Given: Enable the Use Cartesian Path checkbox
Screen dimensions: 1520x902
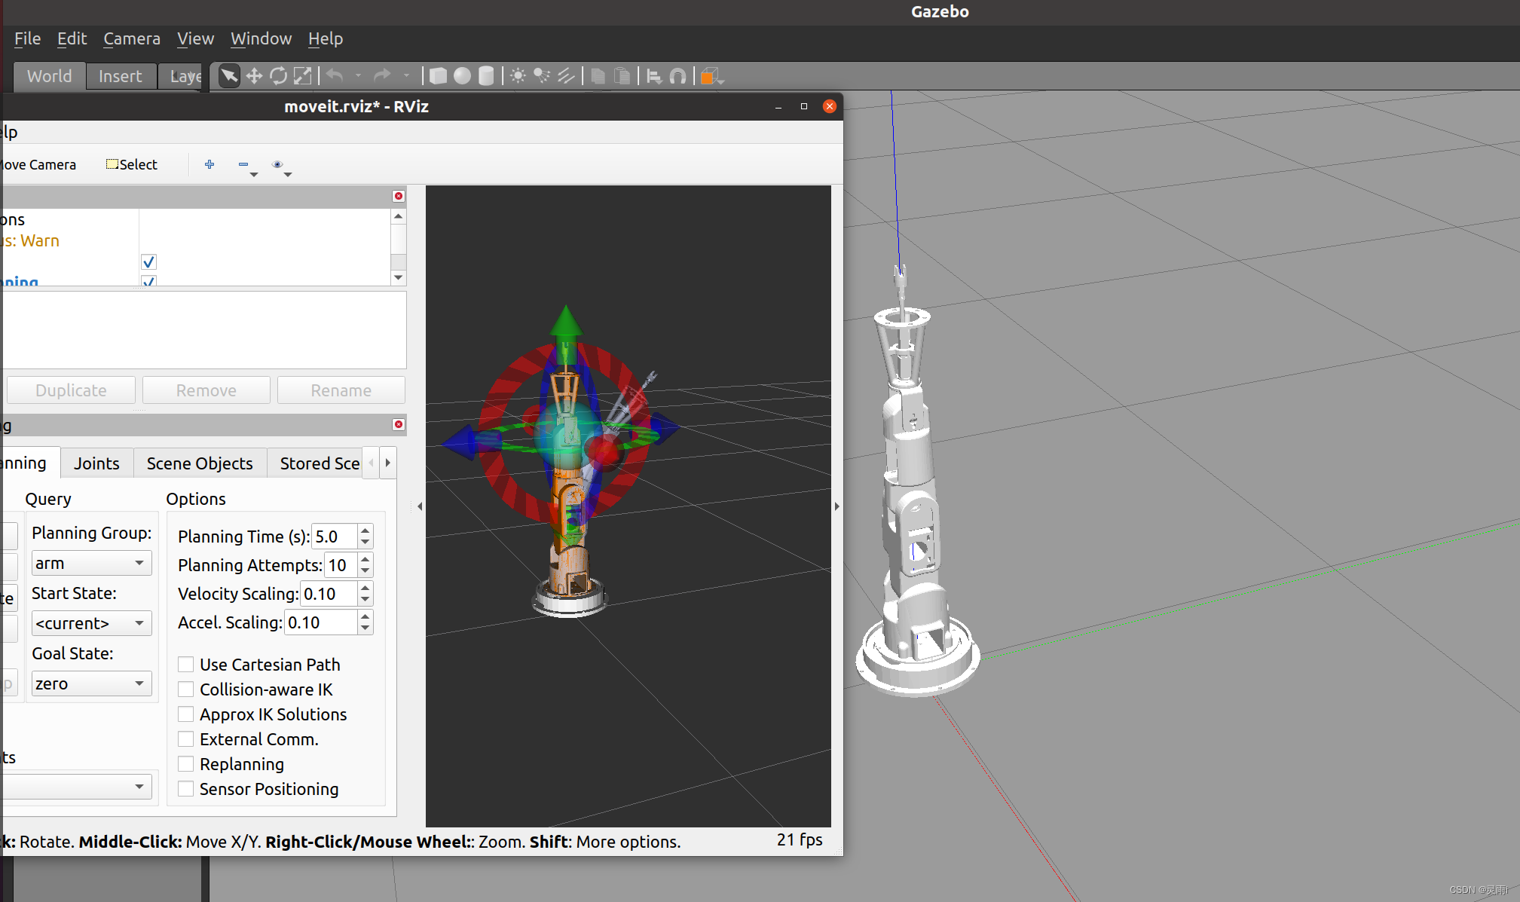Looking at the screenshot, I should point(186,664).
